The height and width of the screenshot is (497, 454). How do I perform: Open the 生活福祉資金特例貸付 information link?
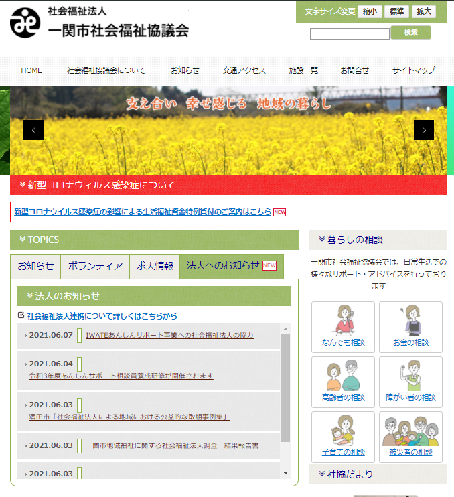point(143,212)
